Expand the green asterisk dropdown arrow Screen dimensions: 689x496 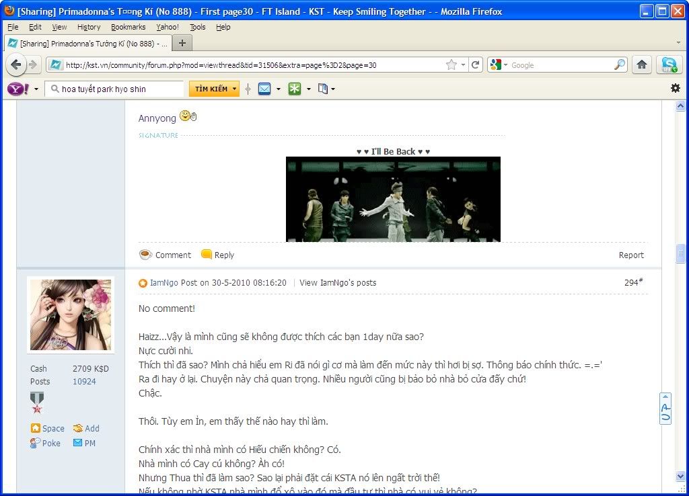pyautogui.click(x=308, y=89)
